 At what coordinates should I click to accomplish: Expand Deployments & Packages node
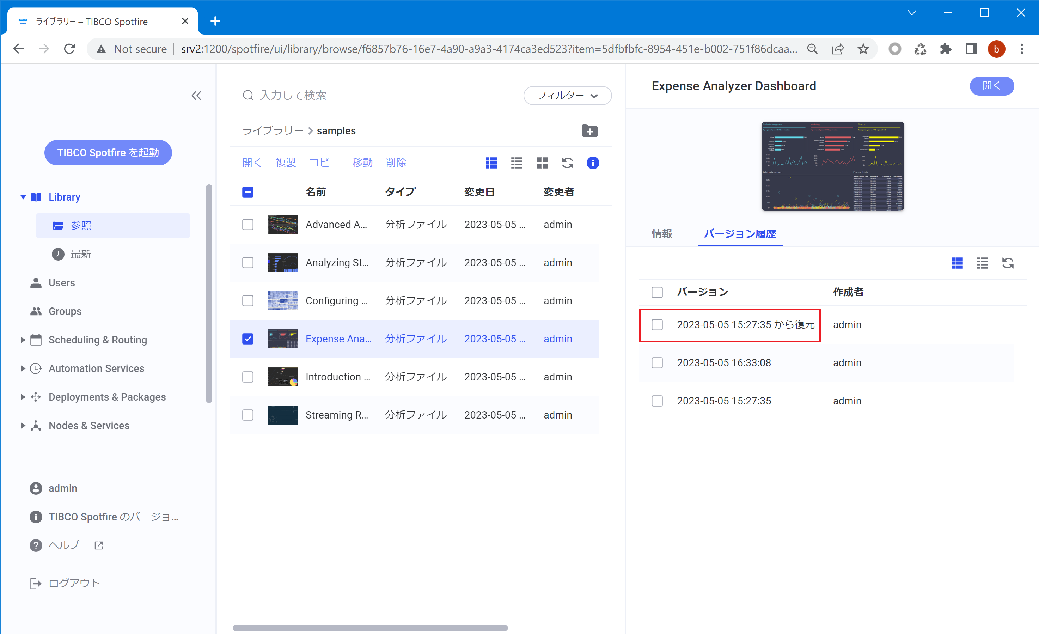(x=23, y=397)
